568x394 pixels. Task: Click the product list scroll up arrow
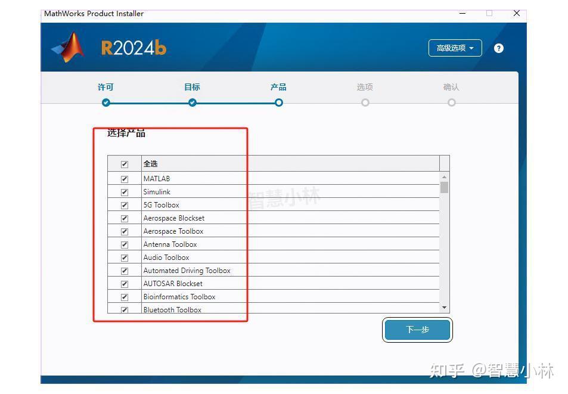coord(444,178)
